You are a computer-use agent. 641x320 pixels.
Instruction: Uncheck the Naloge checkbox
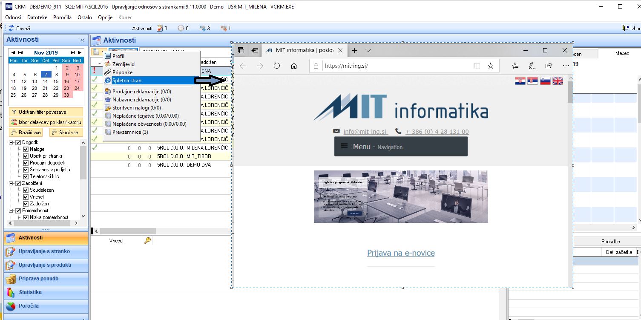pyautogui.click(x=26, y=149)
